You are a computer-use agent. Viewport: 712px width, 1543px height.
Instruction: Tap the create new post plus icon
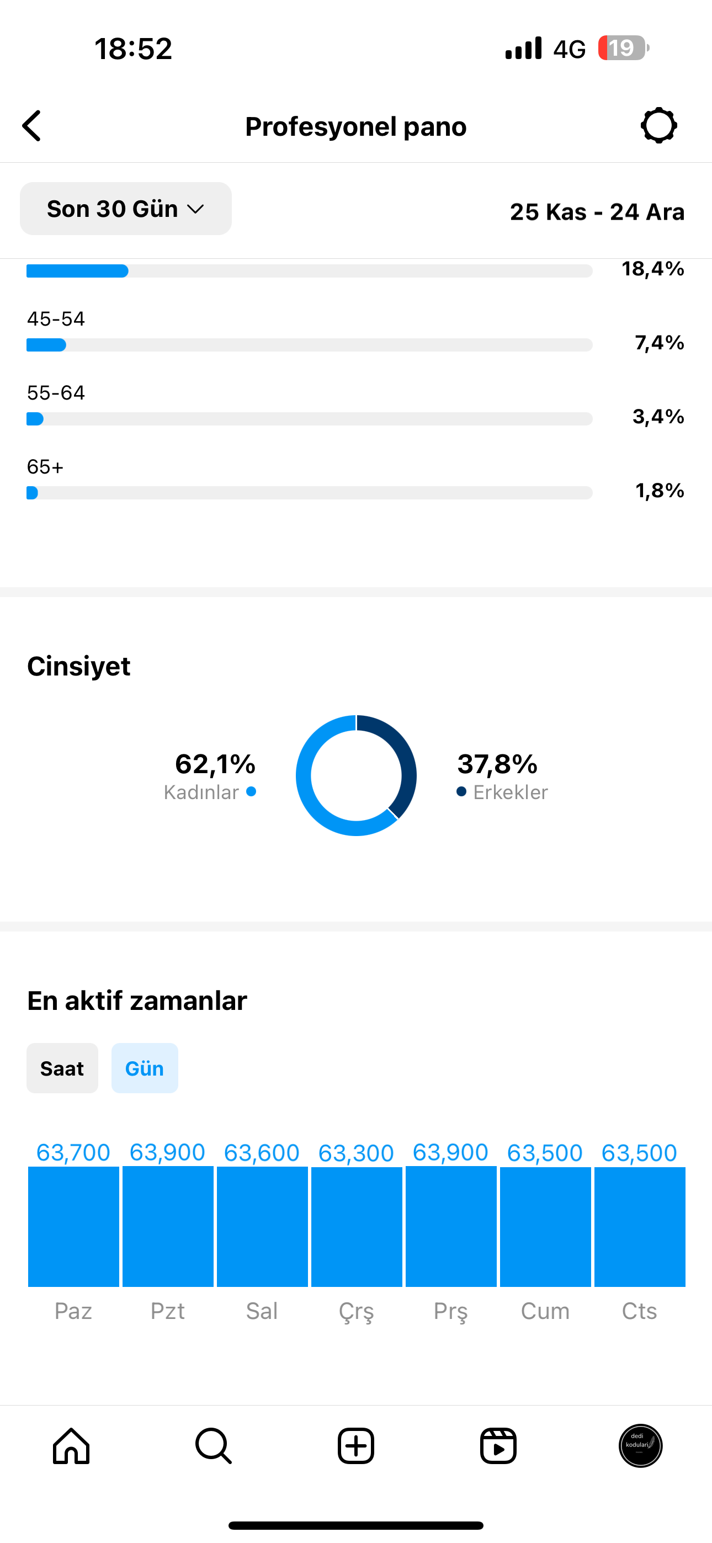[356, 1446]
